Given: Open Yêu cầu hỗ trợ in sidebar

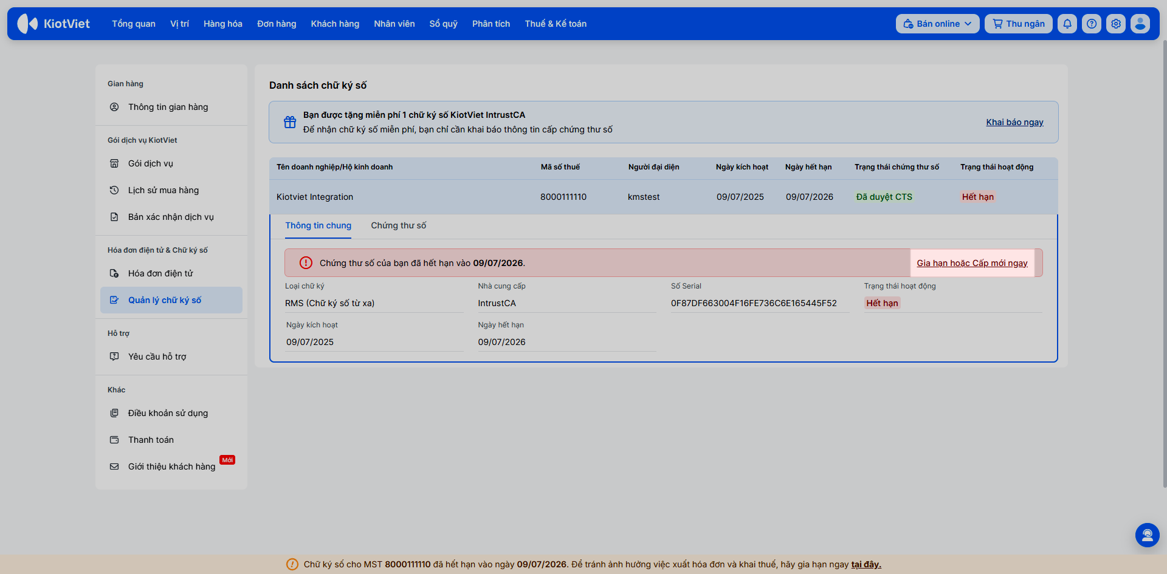Looking at the screenshot, I should point(171,357).
